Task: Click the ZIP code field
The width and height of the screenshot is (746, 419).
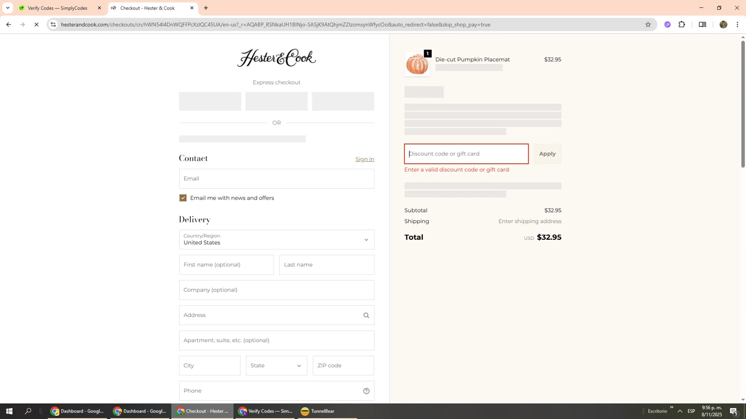Action: tap(343, 365)
